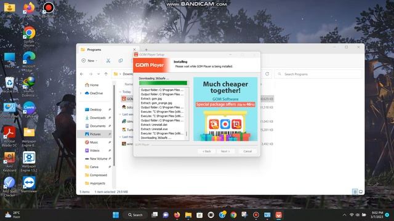The height and width of the screenshot is (221, 394).
Task: Go back in File Explorer
Action: point(82,74)
